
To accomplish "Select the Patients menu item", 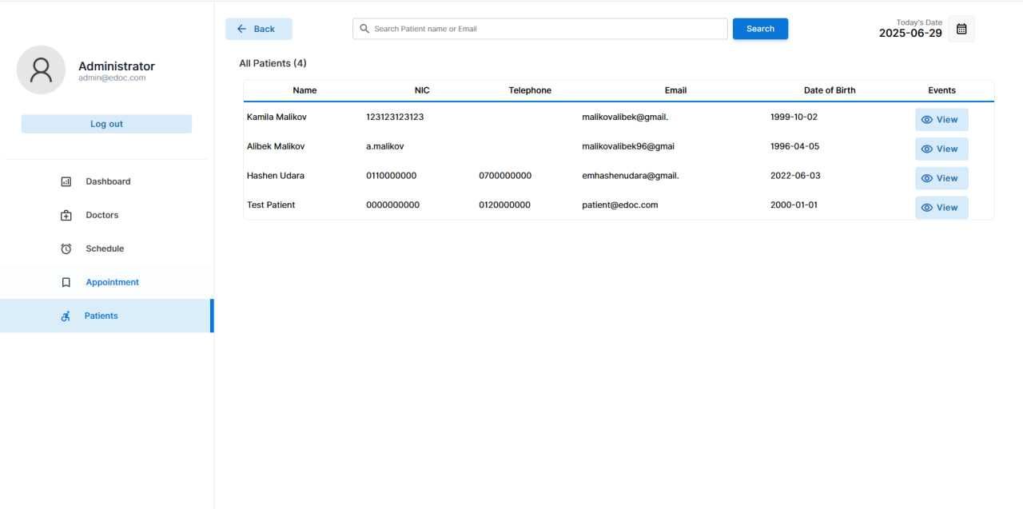I will [107, 316].
